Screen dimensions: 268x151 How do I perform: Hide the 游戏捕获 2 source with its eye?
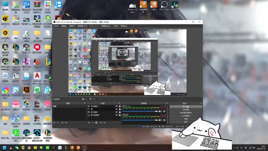[x=116, y=106]
